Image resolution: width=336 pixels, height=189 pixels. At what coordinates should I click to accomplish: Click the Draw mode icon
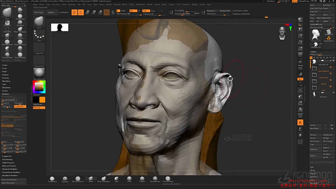(x=81, y=12)
